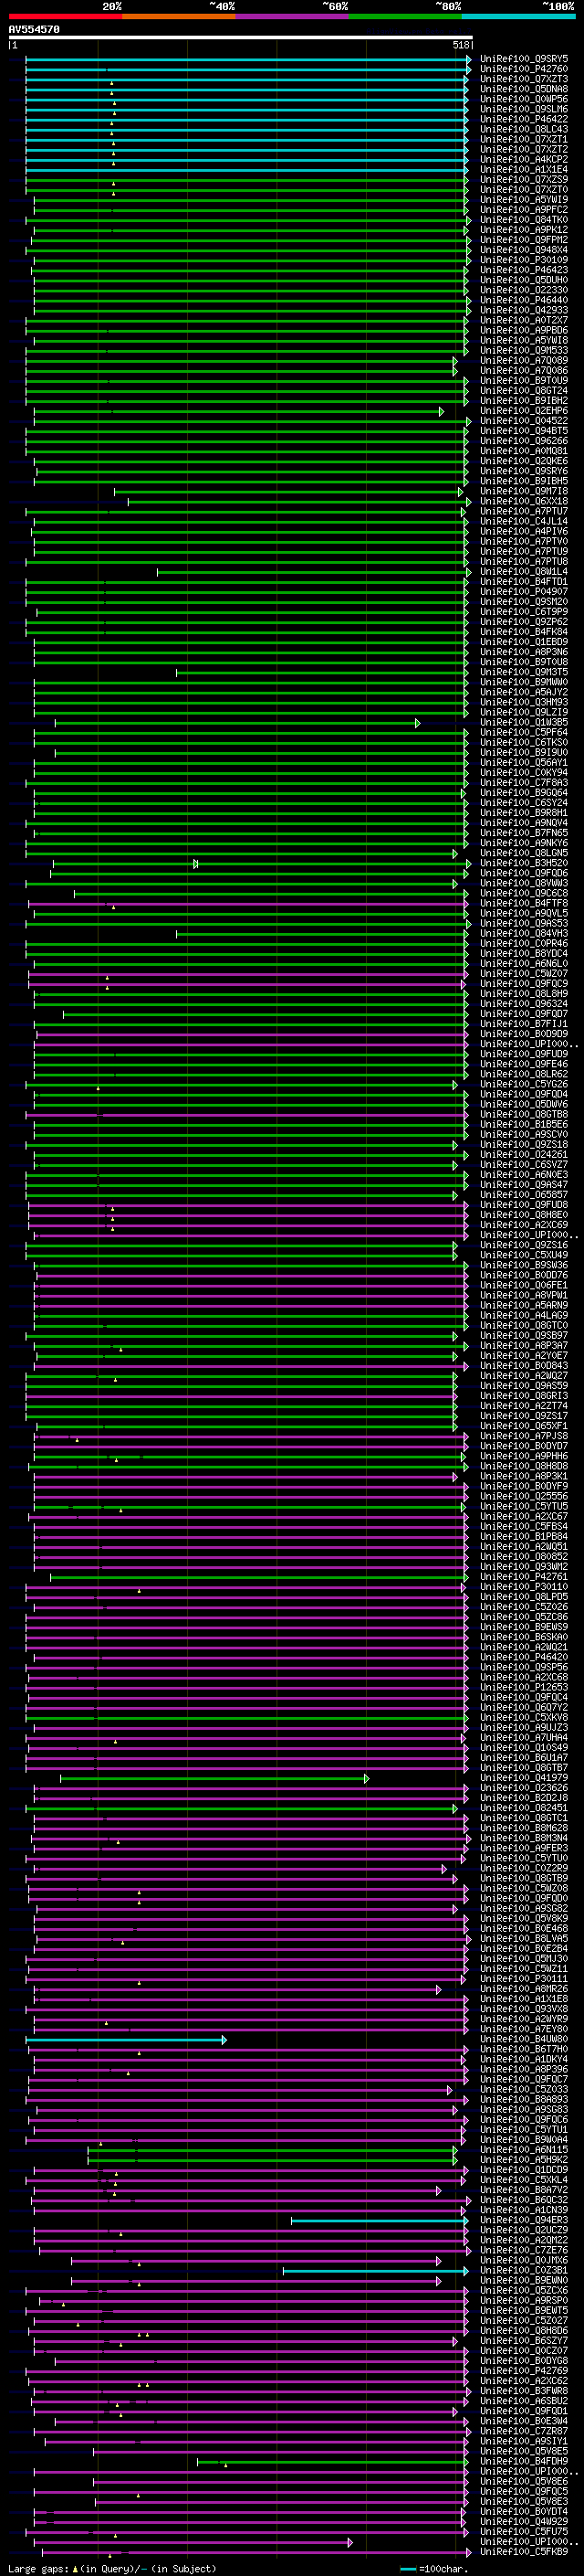The image size is (584, 2576).
Task: Choose the UniRef100_O22330 hit label
Action: coord(524,290)
